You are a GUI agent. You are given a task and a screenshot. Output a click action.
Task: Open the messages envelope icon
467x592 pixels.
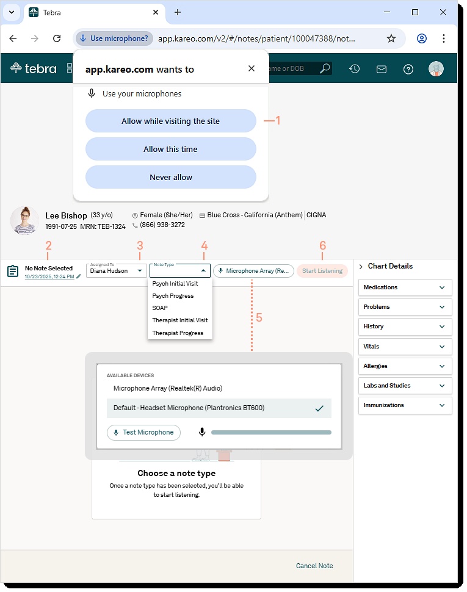pos(382,69)
